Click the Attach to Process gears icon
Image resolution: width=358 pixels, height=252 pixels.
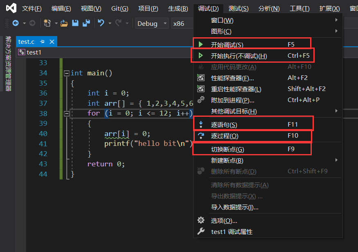pyautogui.click(x=201, y=100)
